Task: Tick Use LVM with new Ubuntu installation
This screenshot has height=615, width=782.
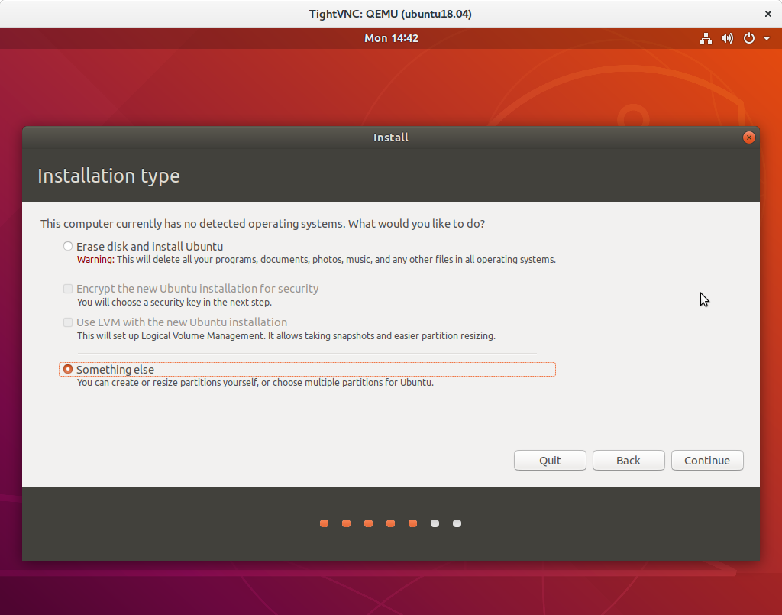Action: 68,322
